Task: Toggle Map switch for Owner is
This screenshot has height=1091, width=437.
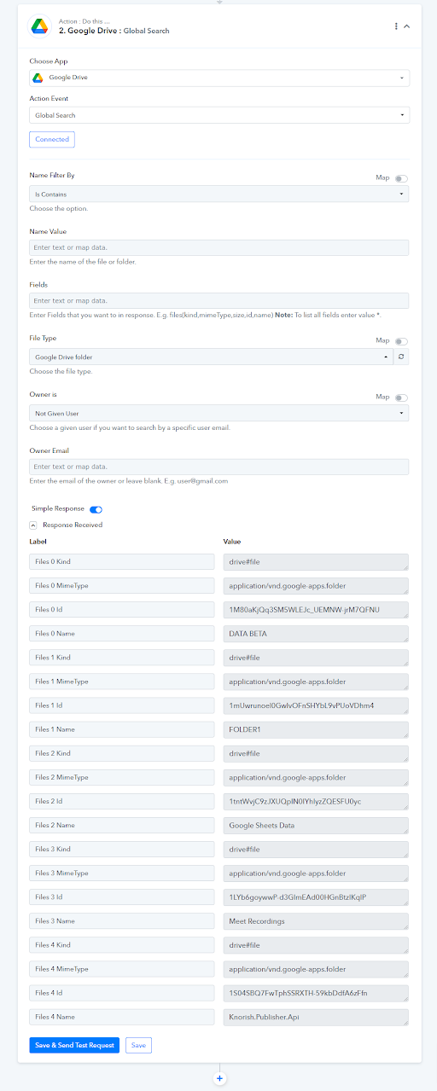Action: (401, 398)
